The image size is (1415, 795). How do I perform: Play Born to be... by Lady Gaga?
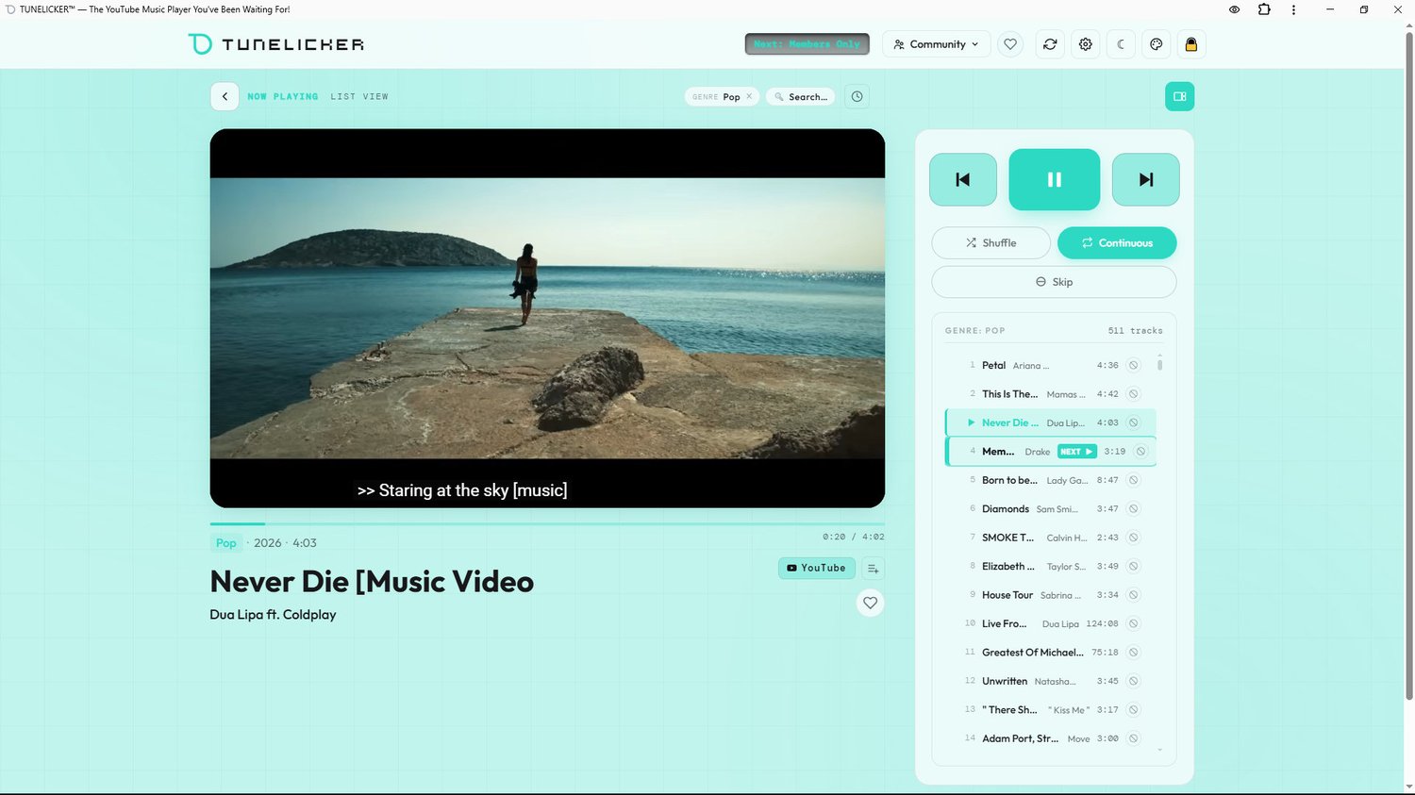[x=1049, y=480]
